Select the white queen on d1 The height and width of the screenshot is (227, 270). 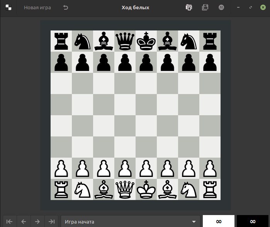125,189
